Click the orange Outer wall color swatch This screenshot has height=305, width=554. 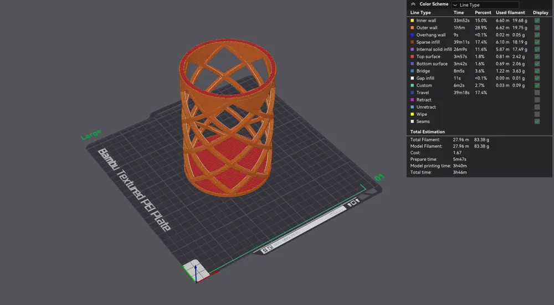(x=412, y=28)
